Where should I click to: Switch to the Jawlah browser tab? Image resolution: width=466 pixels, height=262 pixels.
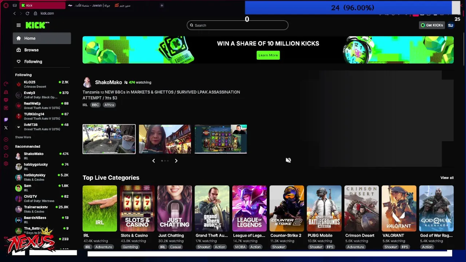pyautogui.click(x=89, y=5)
